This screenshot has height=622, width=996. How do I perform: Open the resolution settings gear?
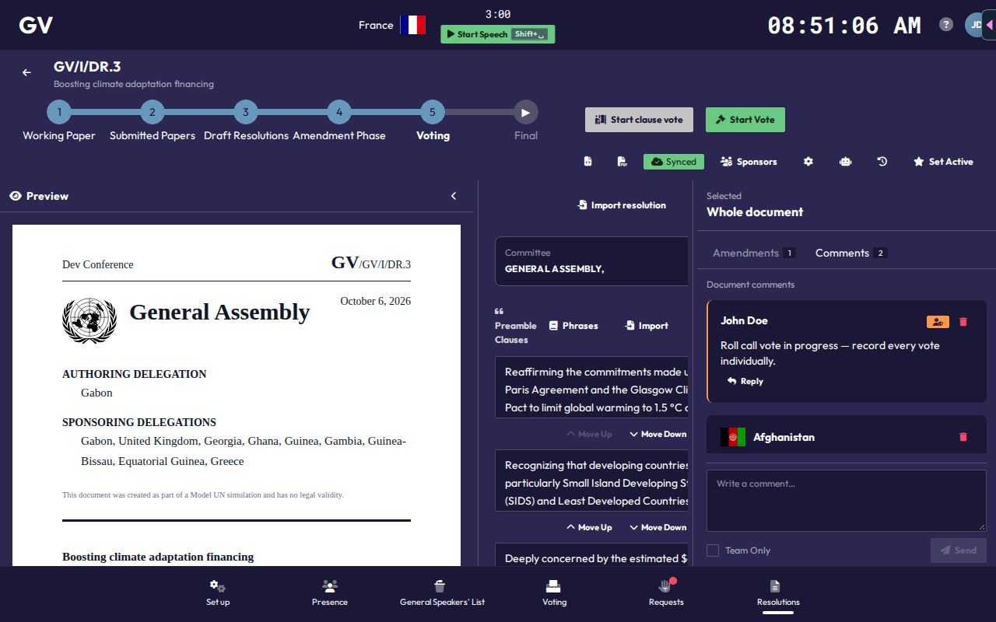(808, 162)
